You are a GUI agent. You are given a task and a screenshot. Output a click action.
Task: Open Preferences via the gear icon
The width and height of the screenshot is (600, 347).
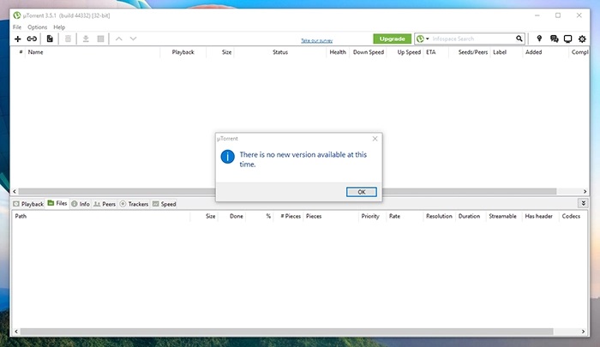pyautogui.click(x=582, y=39)
